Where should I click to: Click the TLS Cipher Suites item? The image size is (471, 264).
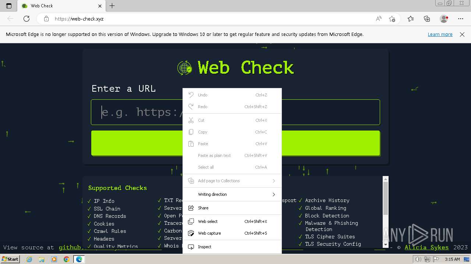coord(330,236)
